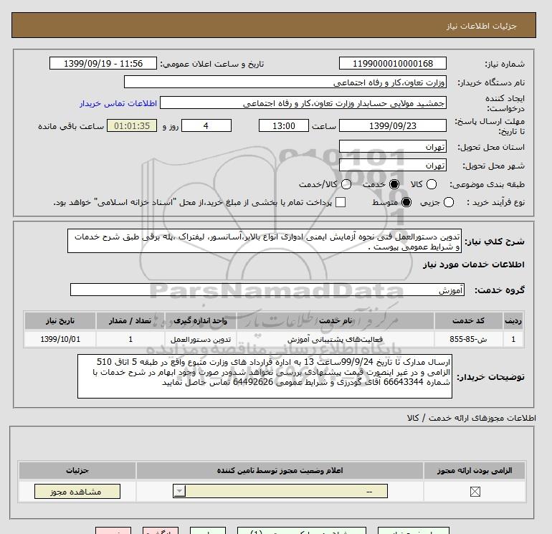Toggle the اسناد خزانه اسلامی payment checkbox
Screen dimensions: 552x534
click(341, 202)
